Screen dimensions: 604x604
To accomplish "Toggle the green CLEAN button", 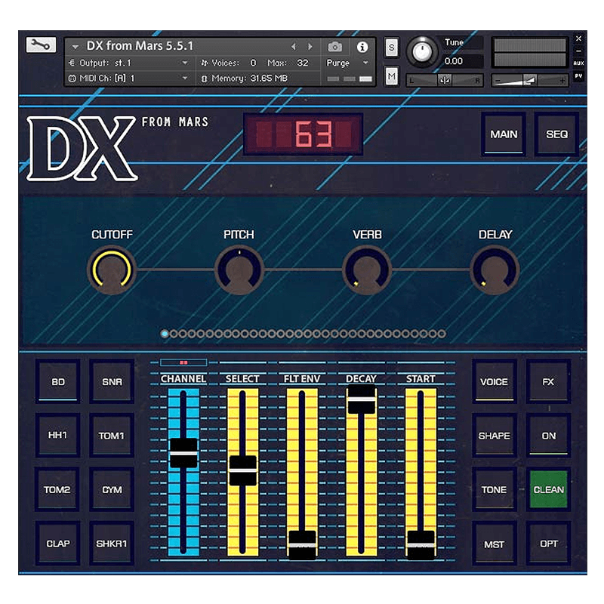I will pos(549,489).
